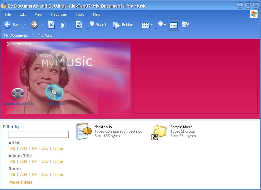The image size is (261, 190).
Task: Refresh the folder with the refresh icon
Action: (79, 25)
